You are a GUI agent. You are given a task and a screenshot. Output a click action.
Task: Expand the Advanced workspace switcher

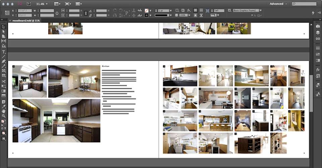tap(278, 4)
